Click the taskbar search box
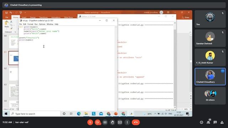Viewport: 228px width, 128px height. click(35, 114)
